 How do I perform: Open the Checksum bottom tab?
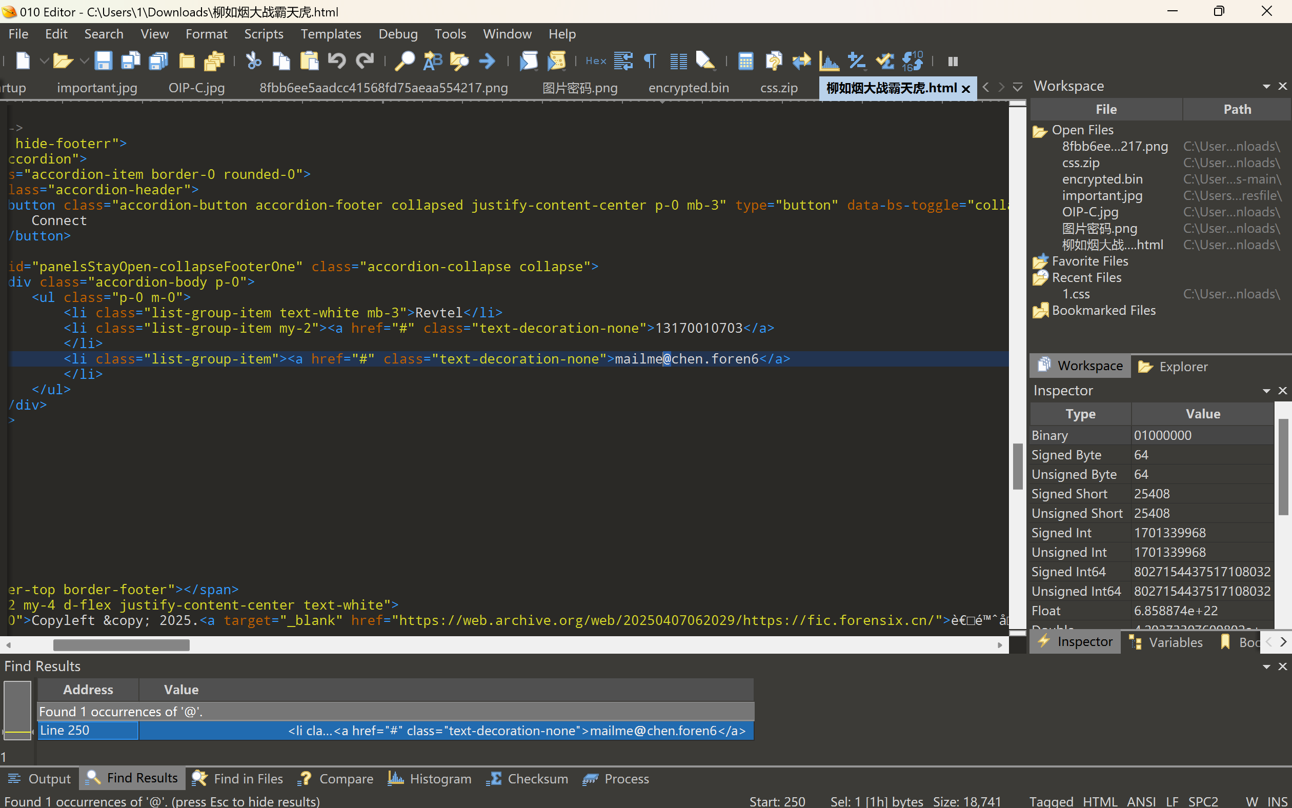coord(527,779)
